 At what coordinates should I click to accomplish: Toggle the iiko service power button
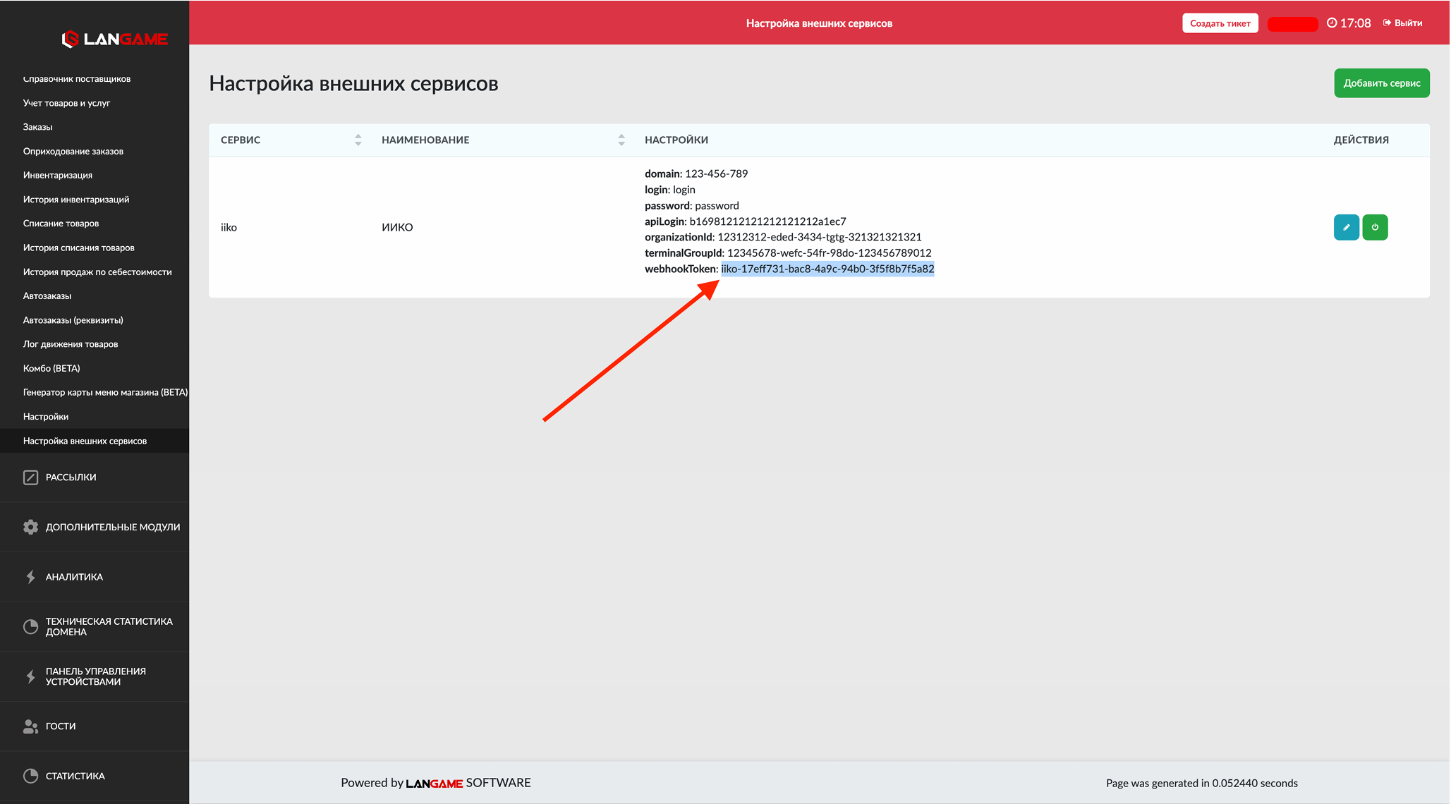1375,227
